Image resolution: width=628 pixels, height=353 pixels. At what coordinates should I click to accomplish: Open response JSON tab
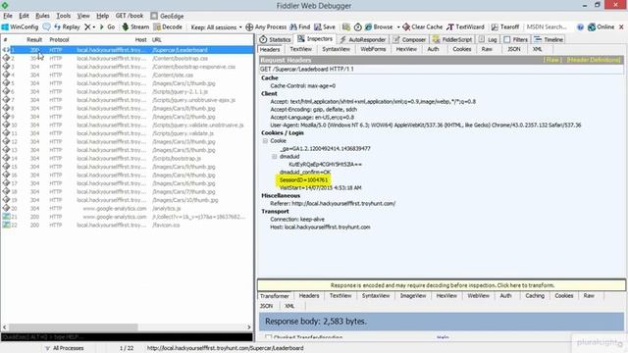[266, 306]
